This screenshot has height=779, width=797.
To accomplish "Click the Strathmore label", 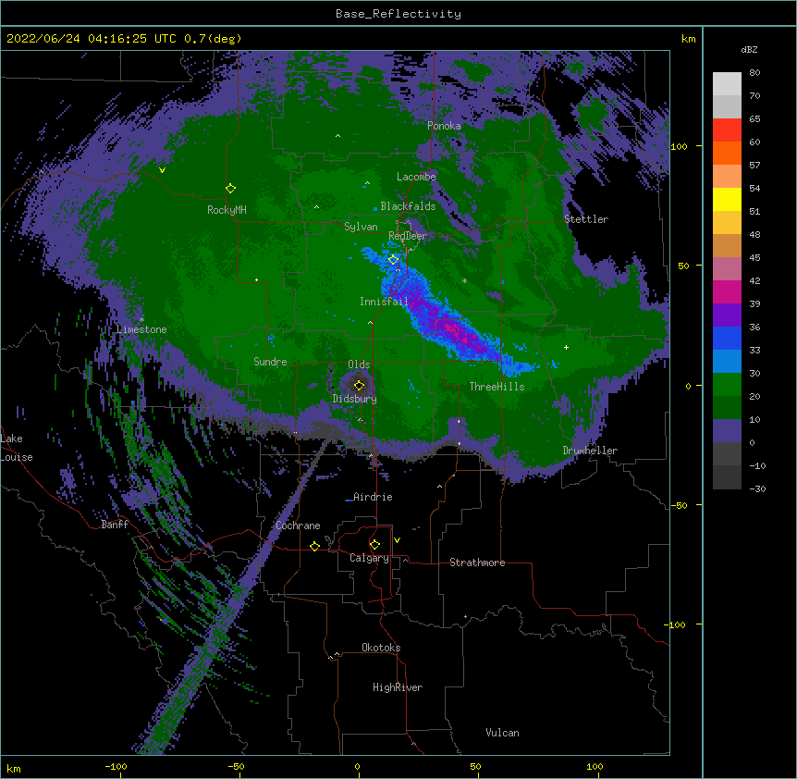I will click(x=477, y=563).
